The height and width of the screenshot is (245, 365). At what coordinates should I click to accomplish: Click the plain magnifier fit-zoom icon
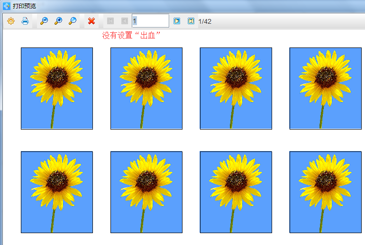[73, 21]
